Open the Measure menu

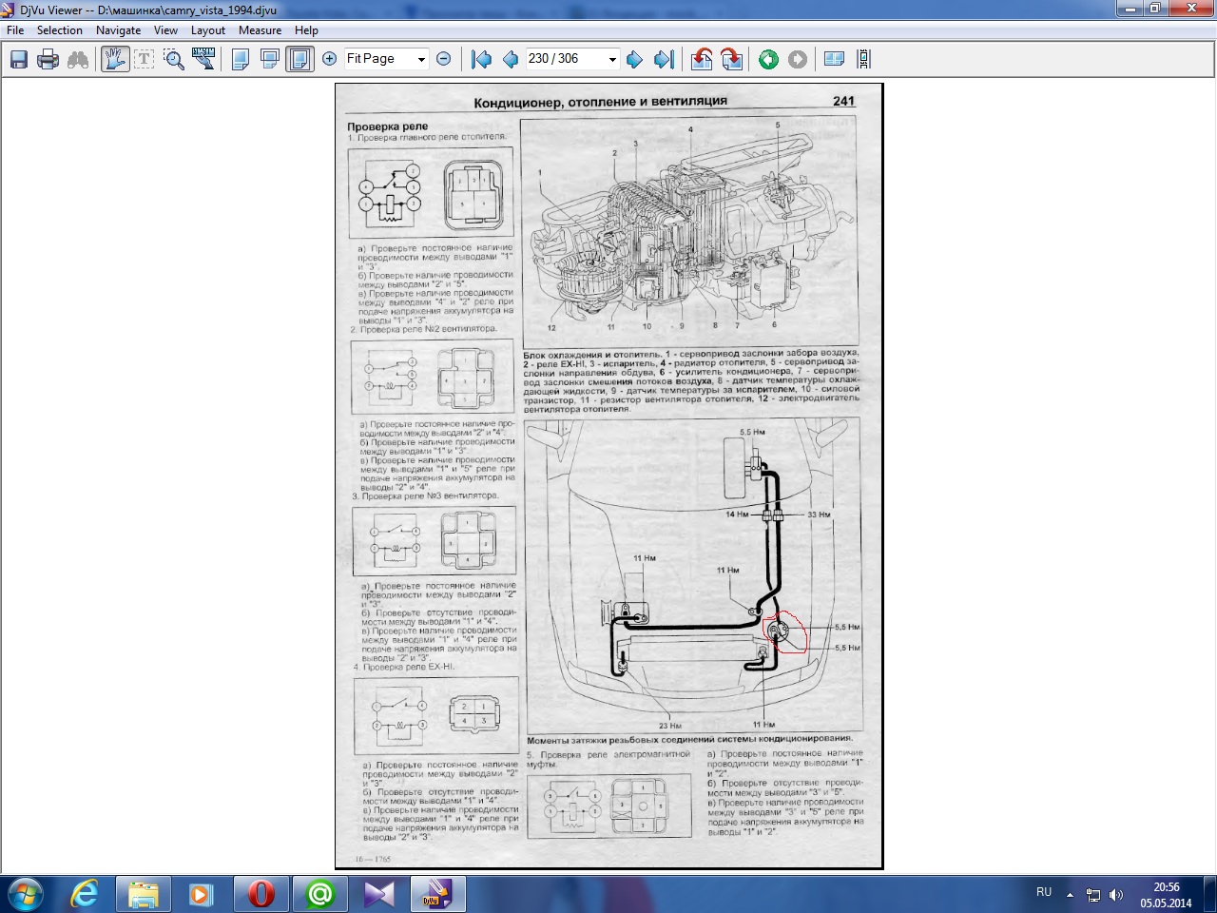click(x=260, y=30)
